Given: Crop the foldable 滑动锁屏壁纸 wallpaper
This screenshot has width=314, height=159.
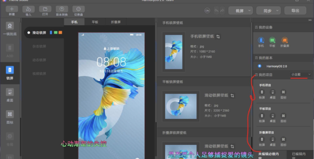Looking at the screenshot, I should [232, 147].
